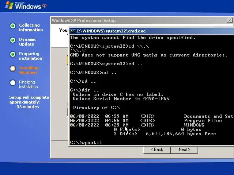
Task: Click the Windows XP flag logo
Action: tap(9, 5)
